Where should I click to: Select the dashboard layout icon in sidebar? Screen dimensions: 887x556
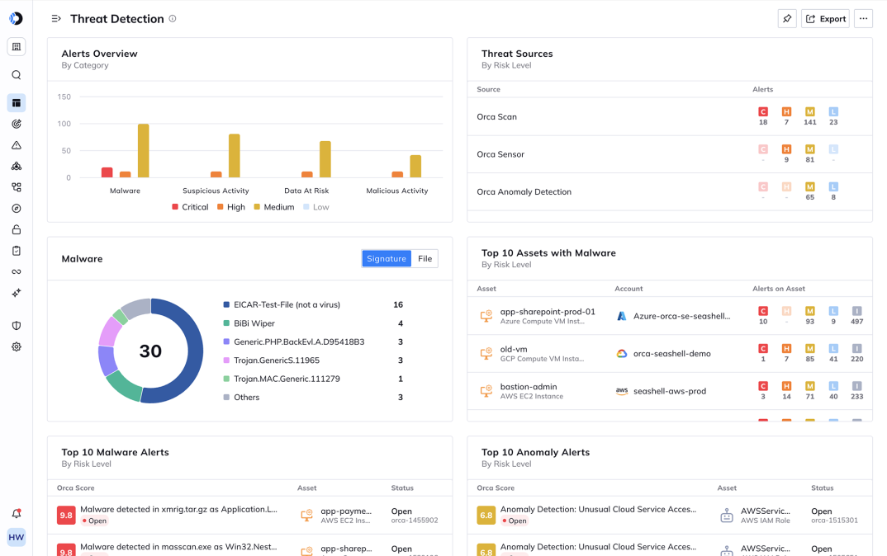17,103
